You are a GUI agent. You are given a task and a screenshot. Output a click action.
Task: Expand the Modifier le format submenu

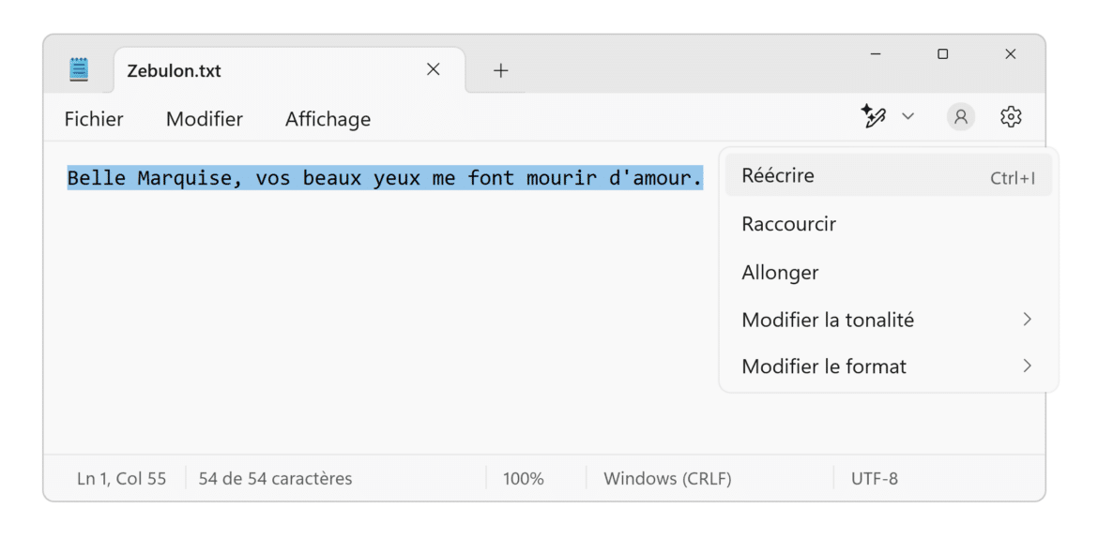pos(888,366)
